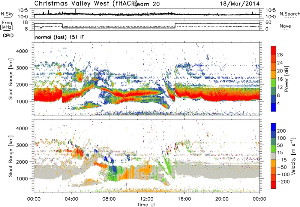This screenshot has width=300, height=207.
Task: Click the 'Beam 20' label
Action: point(146,4)
